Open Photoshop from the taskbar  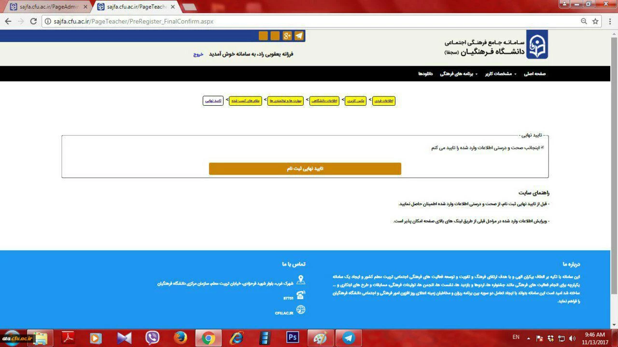pos(293,337)
